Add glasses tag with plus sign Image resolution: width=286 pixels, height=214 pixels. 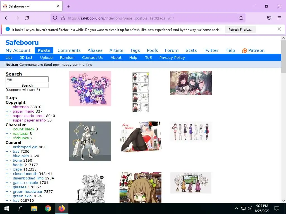coord(7,187)
